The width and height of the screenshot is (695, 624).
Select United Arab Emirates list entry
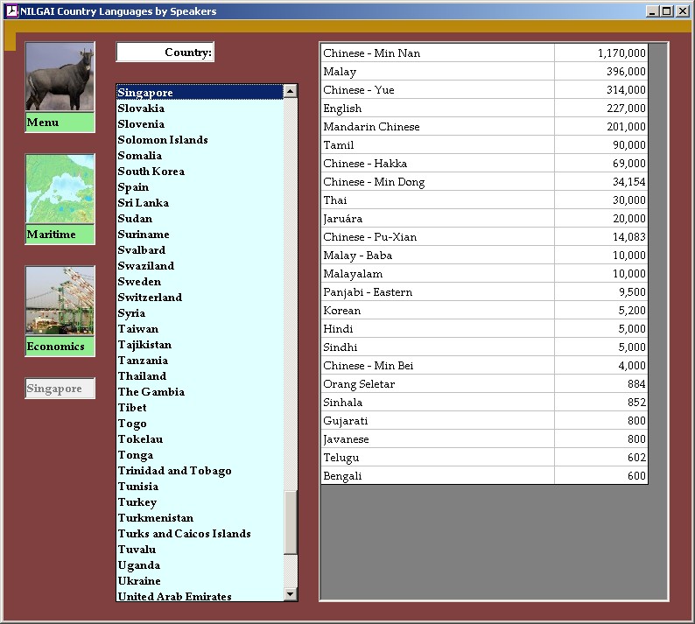(174, 596)
